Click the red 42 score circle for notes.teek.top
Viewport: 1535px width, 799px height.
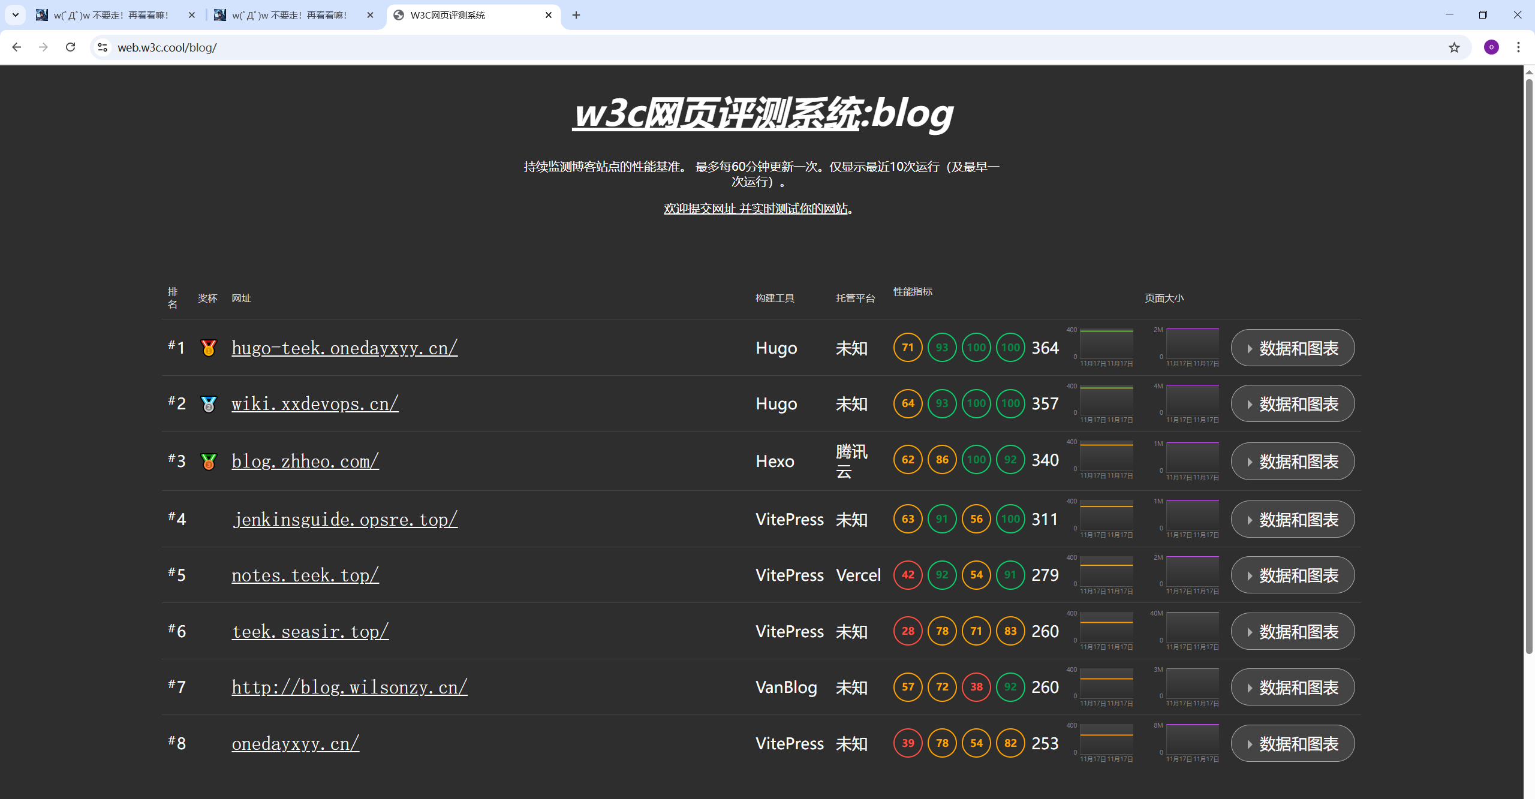[908, 575]
